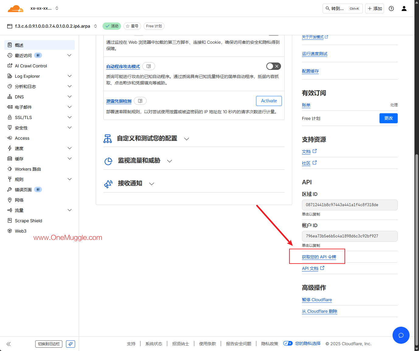This screenshot has height=351, width=419.
Task: Click the DNS sidebar icon
Action: [x=10, y=97]
